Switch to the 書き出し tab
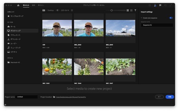The height and width of the screenshot is (111, 179). coord(41,5)
